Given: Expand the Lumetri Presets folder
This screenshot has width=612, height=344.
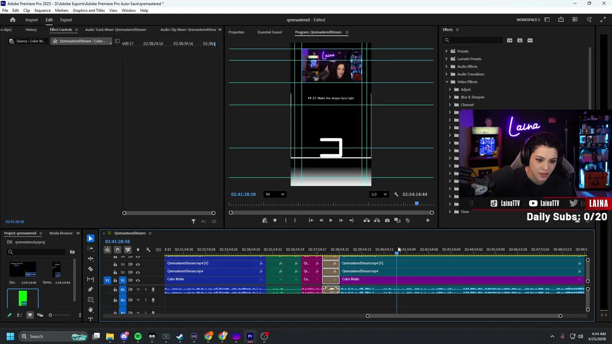Looking at the screenshot, I should coord(447,59).
